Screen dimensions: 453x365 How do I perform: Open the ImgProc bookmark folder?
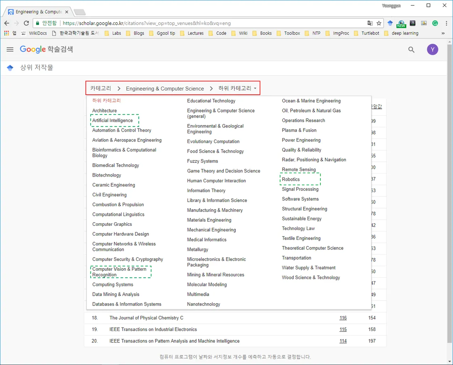click(x=337, y=33)
